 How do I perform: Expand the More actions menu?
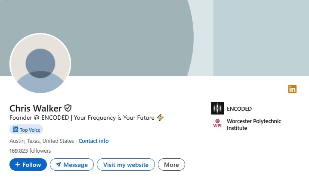[171, 165]
